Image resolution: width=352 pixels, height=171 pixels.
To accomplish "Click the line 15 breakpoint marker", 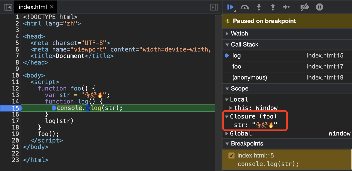I will click(x=11, y=108).
